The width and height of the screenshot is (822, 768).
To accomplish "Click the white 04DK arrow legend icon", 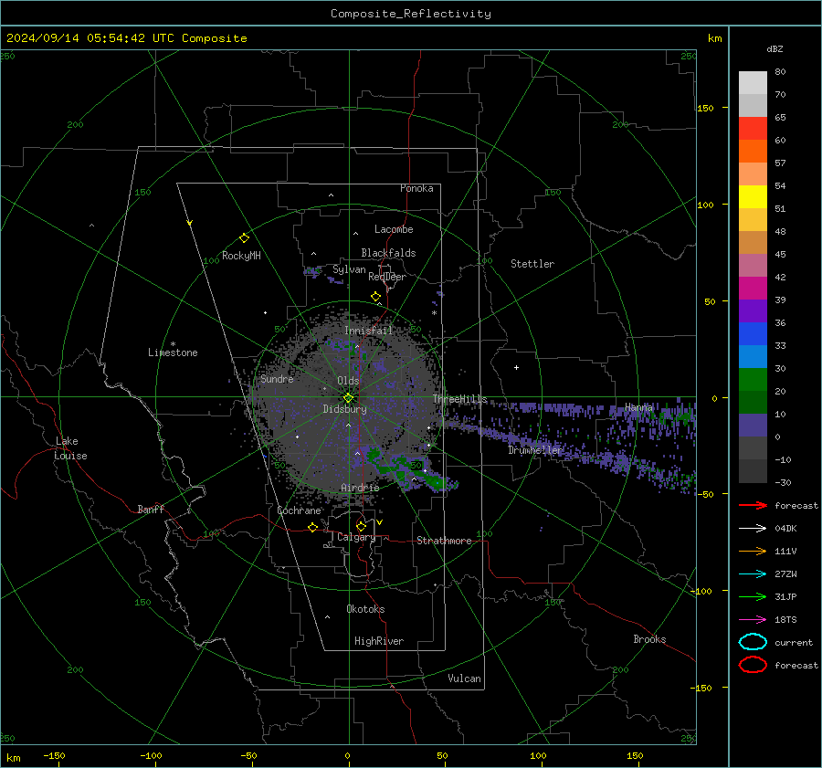I will (753, 528).
